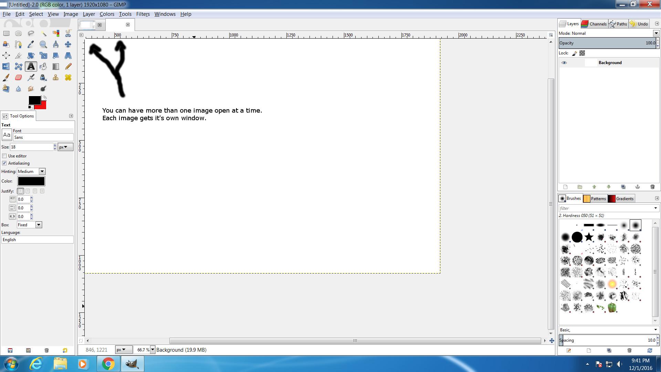Select the Fuzzy Select magic wand tool
The width and height of the screenshot is (661, 372).
(43, 33)
